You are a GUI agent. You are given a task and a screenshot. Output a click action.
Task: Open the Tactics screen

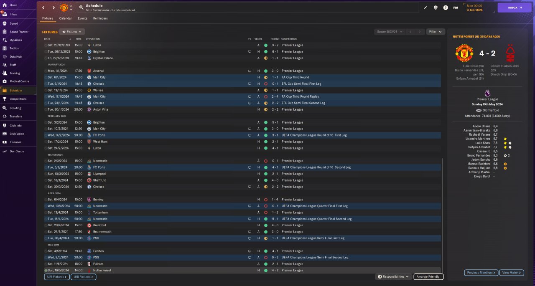[18, 48]
